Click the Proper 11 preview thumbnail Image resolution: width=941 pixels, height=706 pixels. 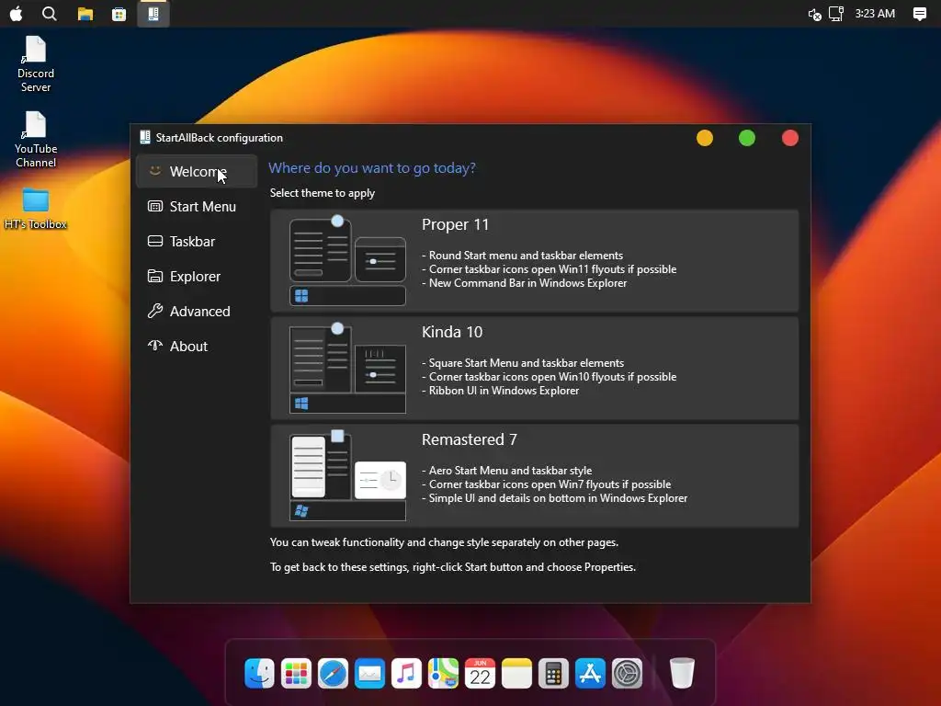tap(347, 260)
